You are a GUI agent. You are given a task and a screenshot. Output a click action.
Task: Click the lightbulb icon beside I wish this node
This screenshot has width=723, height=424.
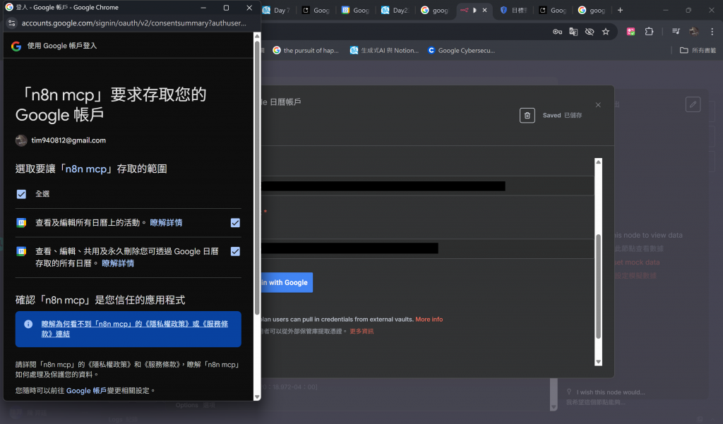pos(569,392)
